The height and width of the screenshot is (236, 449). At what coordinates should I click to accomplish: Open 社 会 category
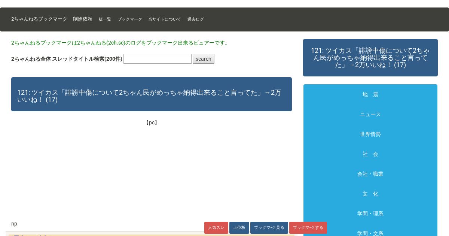[x=370, y=154]
